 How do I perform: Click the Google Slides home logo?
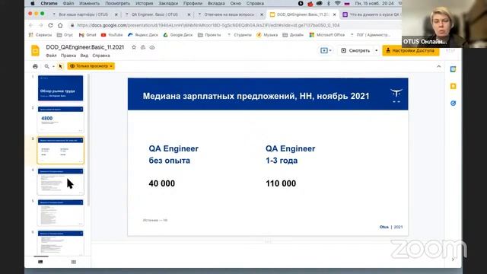click(x=35, y=50)
